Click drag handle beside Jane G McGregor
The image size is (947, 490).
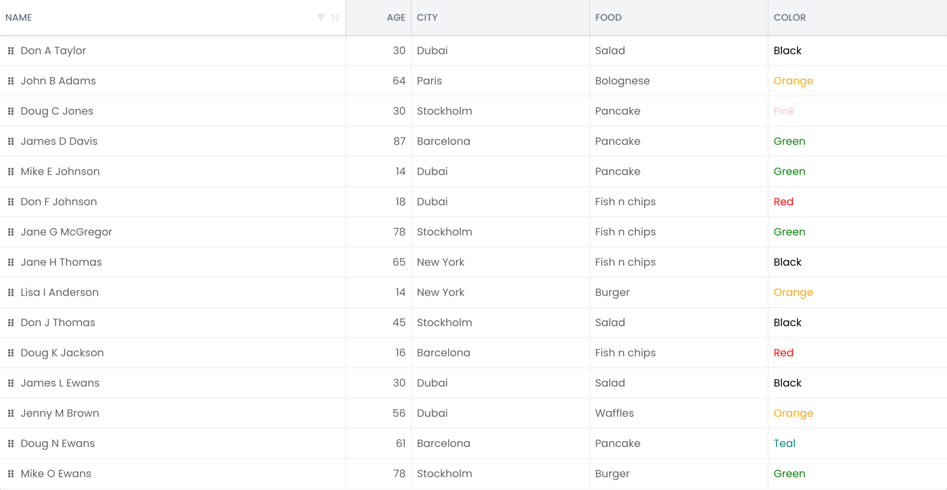tap(11, 232)
